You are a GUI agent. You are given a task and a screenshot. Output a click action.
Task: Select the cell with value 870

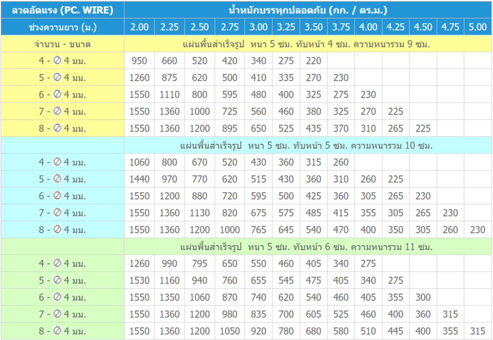230,297
